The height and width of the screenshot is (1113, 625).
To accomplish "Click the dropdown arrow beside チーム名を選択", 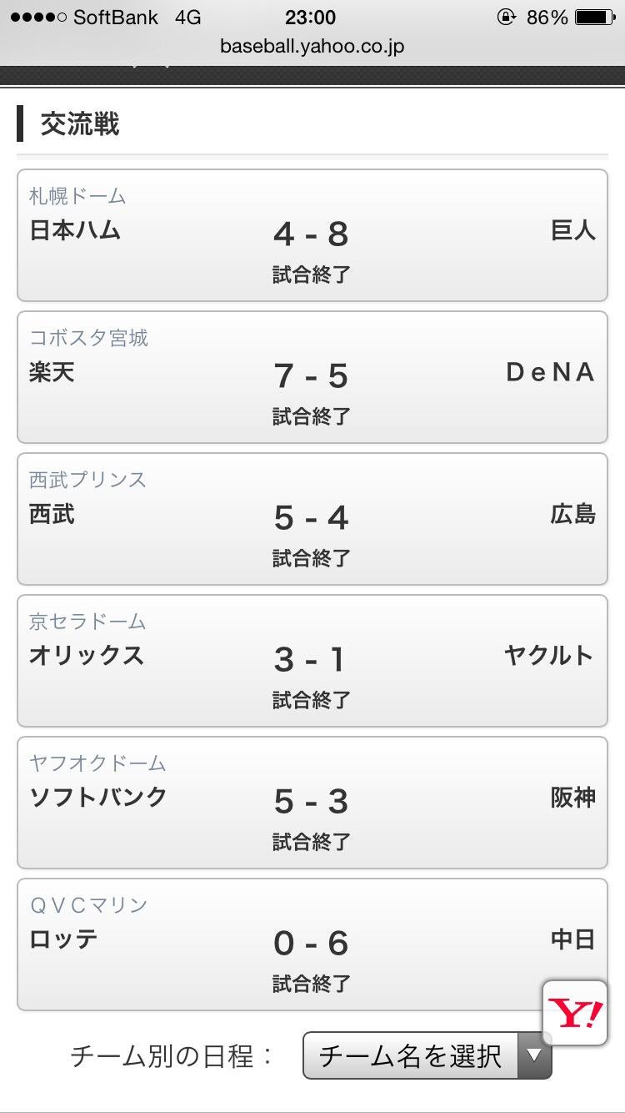I will point(534,1055).
